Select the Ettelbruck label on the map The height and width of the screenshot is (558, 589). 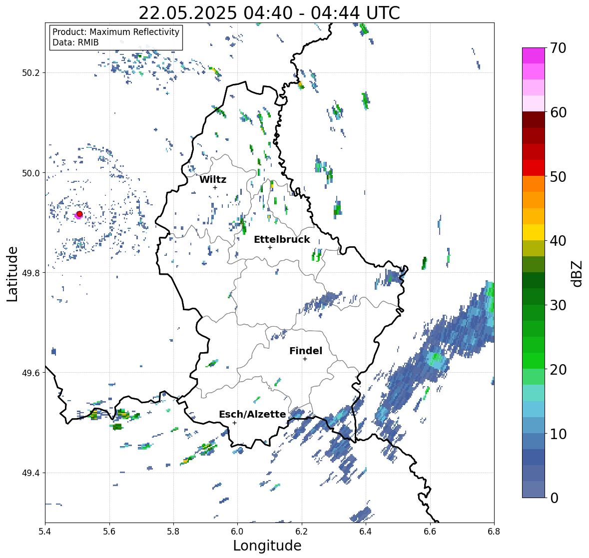[282, 240]
